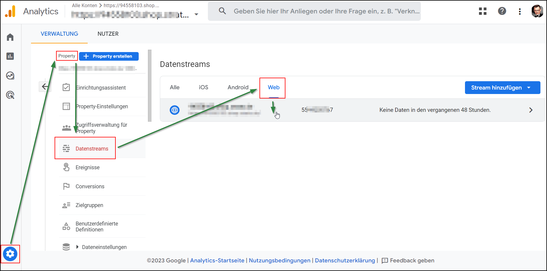Open the Reports bar chart icon
547x271 pixels.
(10, 56)
